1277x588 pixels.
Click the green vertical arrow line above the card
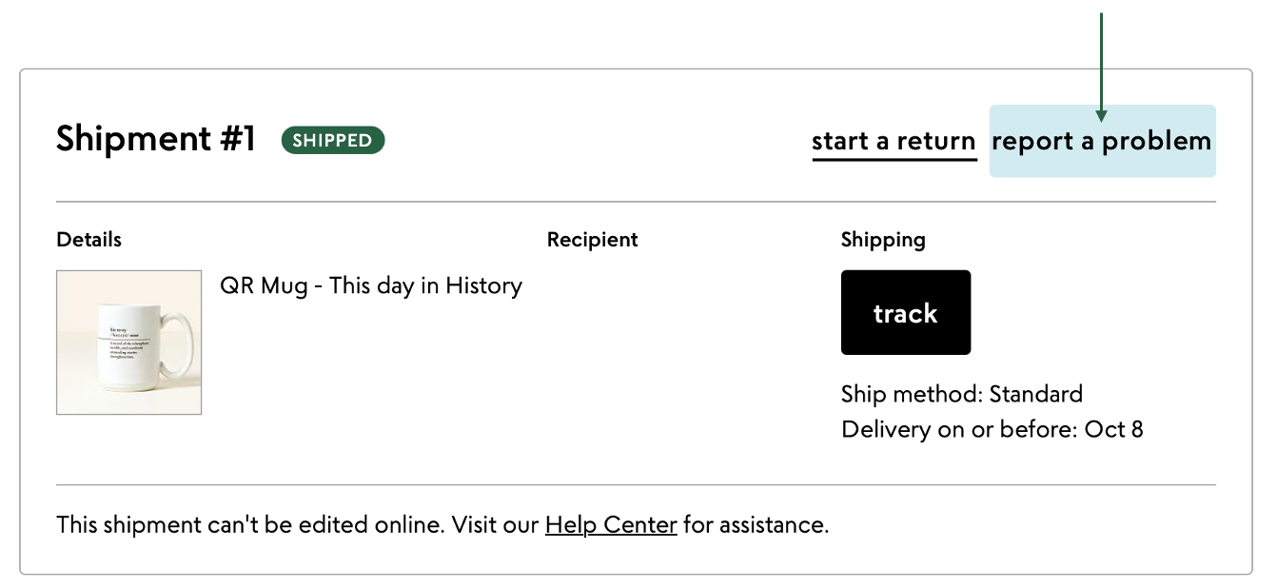point(1101,62)
